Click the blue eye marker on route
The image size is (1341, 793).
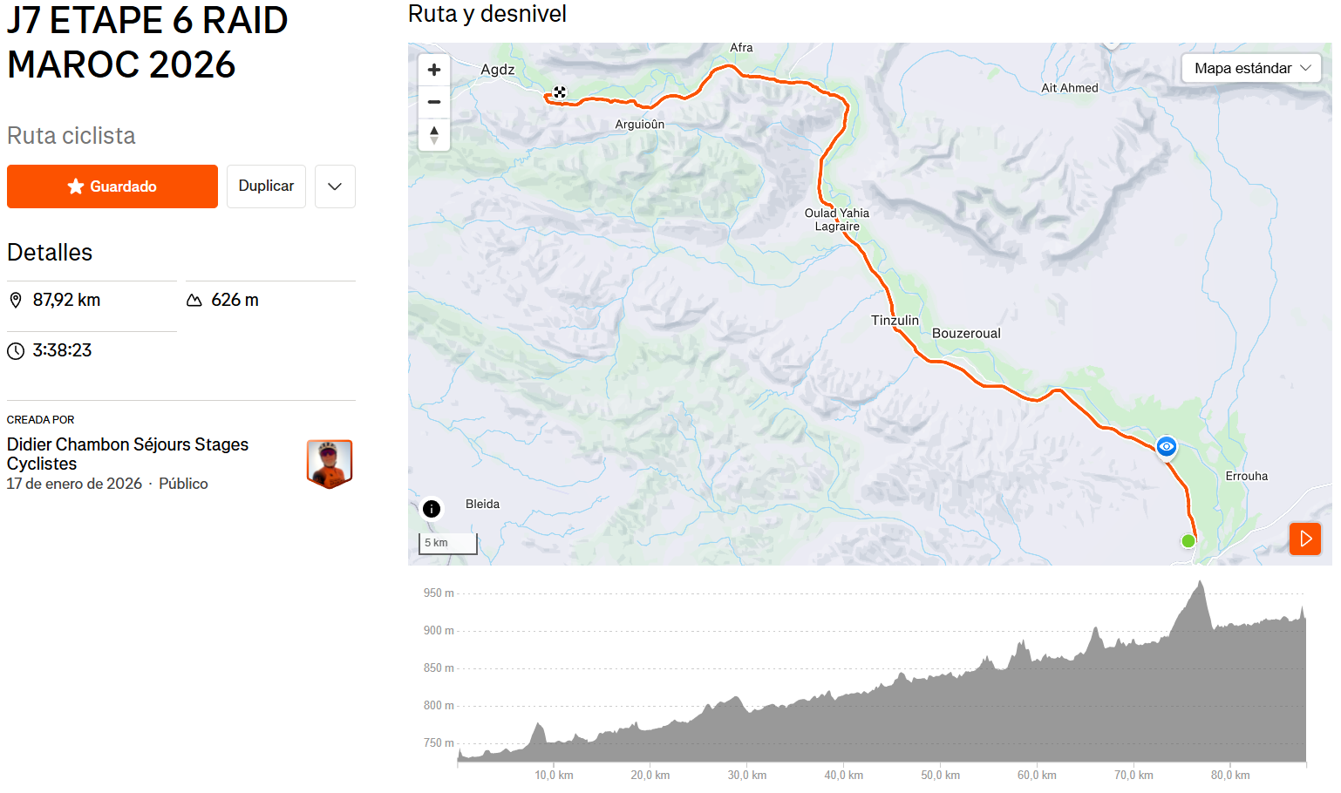1167,446
